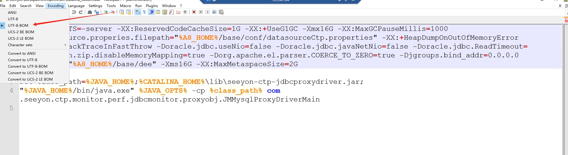Open the Macro menu
Image resolution: width=568 pixels, height=155 pixels.
tap(126, 6)
